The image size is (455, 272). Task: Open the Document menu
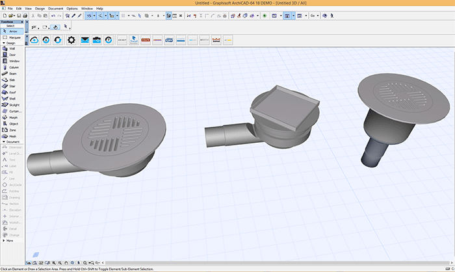coord(55,8)
